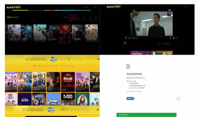Open the red 악귀 poster in NEW VOD LIST
The height and width of the screenshot is (117, 199).
(x=65, y=33)
